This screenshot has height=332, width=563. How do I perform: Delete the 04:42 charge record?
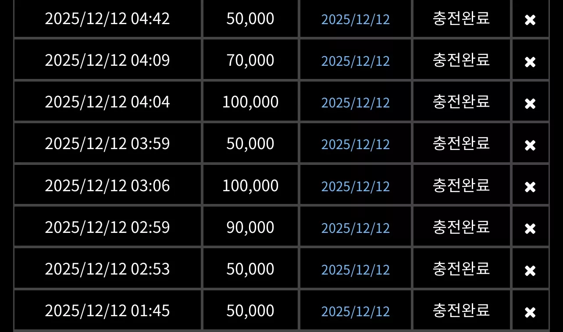pyautogui.click(x=530, y=20)
